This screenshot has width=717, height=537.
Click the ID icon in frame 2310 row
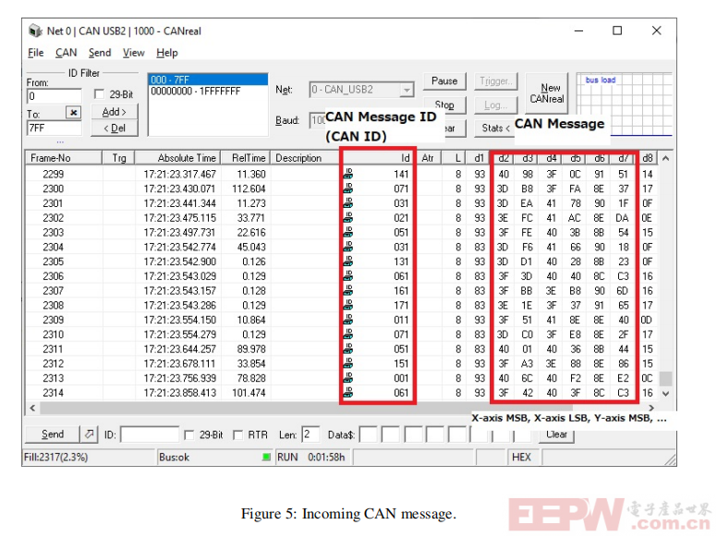pyautogui.click(x=348, y=334)
